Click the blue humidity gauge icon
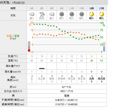 104,47
